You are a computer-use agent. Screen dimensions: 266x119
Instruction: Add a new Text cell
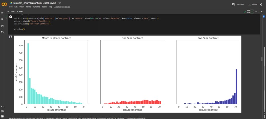click(x=20, y=11)
